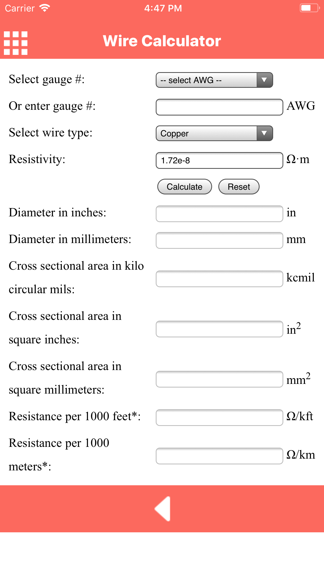324x577 pixels.
Task: Click the kcmil cross sectional area field
Action: click(219, 279)
